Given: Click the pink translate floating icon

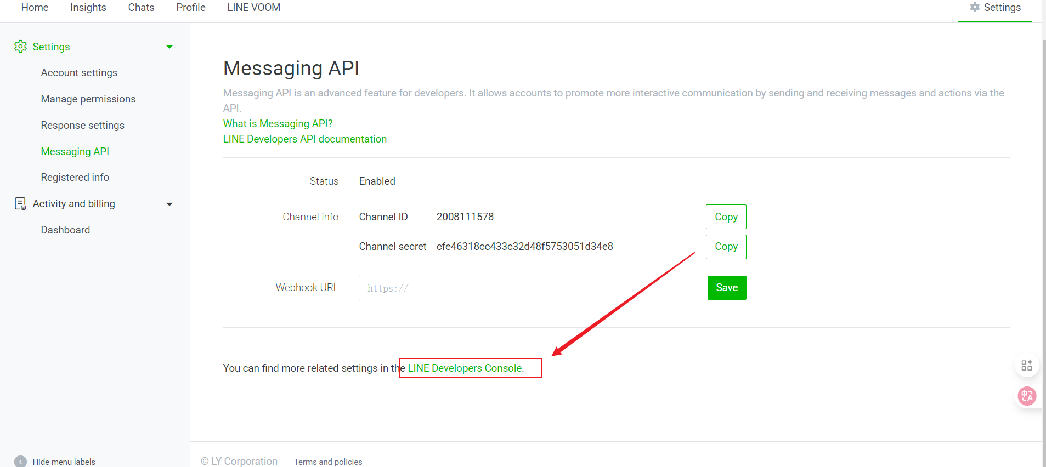Looking at the screenshot, I should [x=1027, y=396].
